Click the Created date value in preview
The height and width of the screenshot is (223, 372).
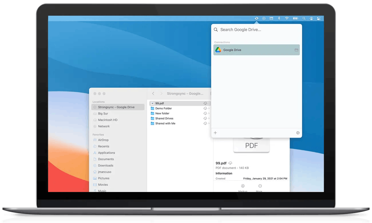[265, 179]
